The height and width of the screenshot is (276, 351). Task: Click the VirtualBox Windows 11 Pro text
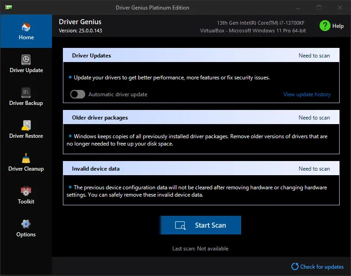253,31
